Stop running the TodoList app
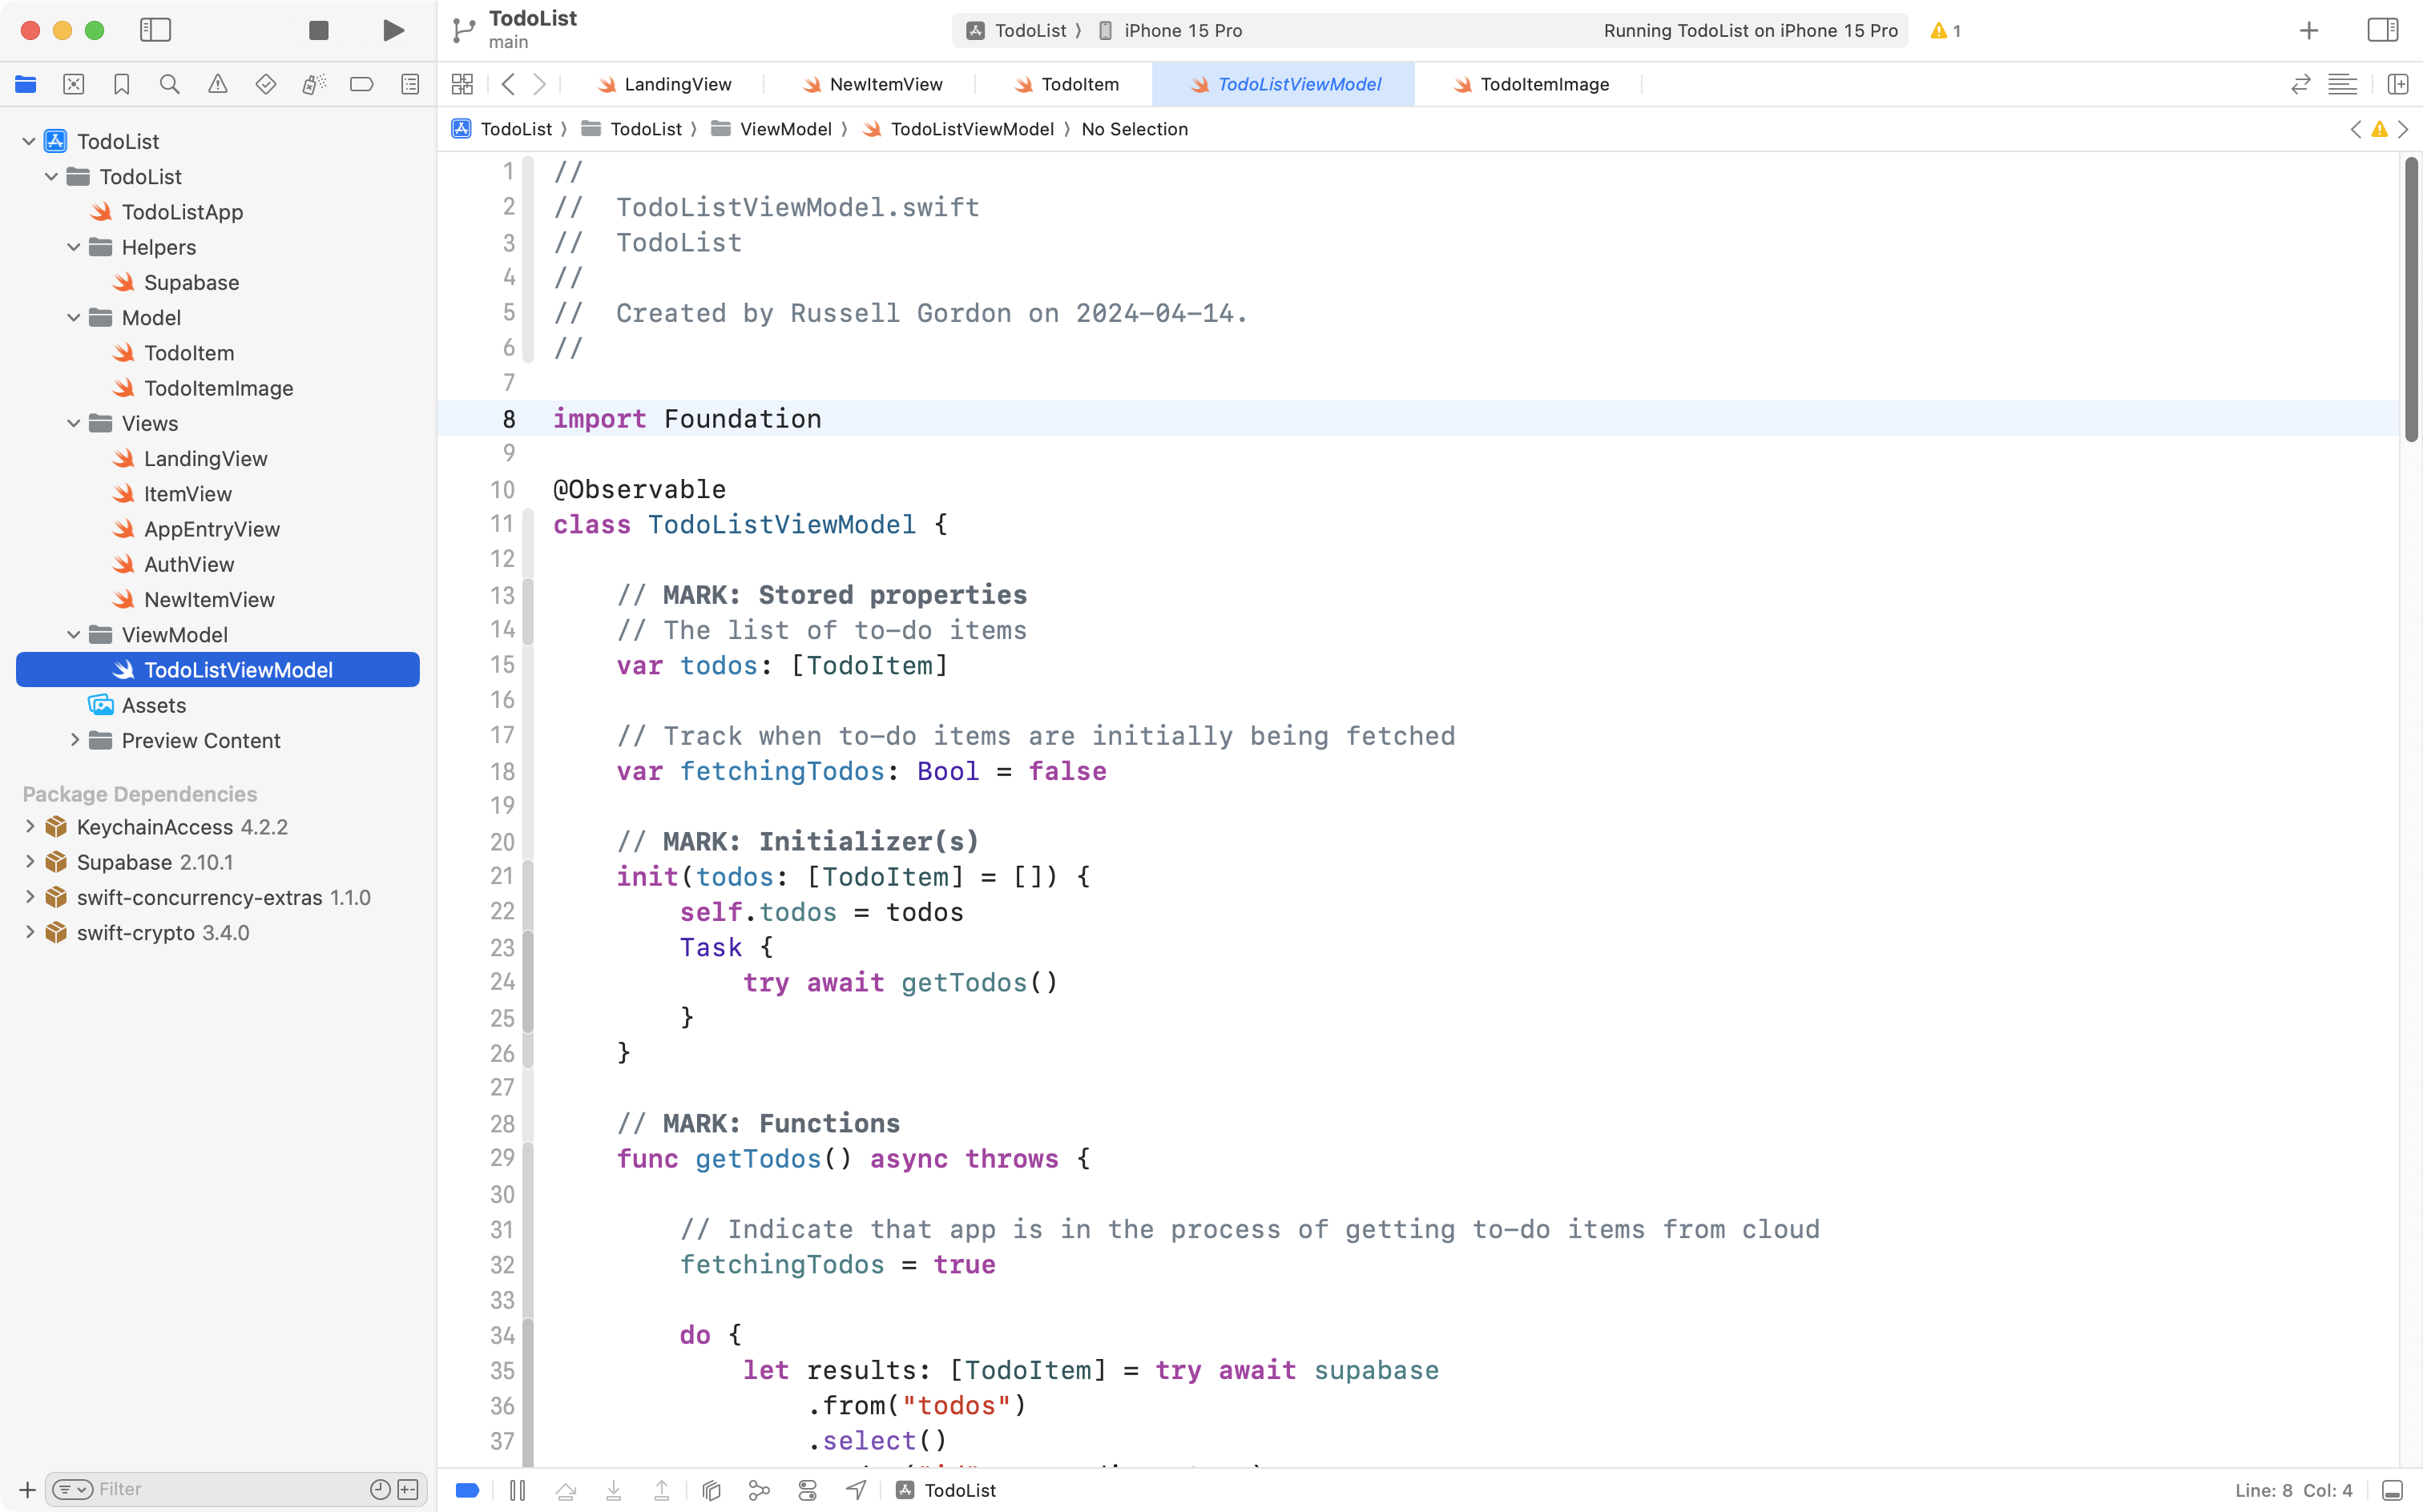Screen dimensions: 2423x1512 pyautogui.click(x=318, y=30)
